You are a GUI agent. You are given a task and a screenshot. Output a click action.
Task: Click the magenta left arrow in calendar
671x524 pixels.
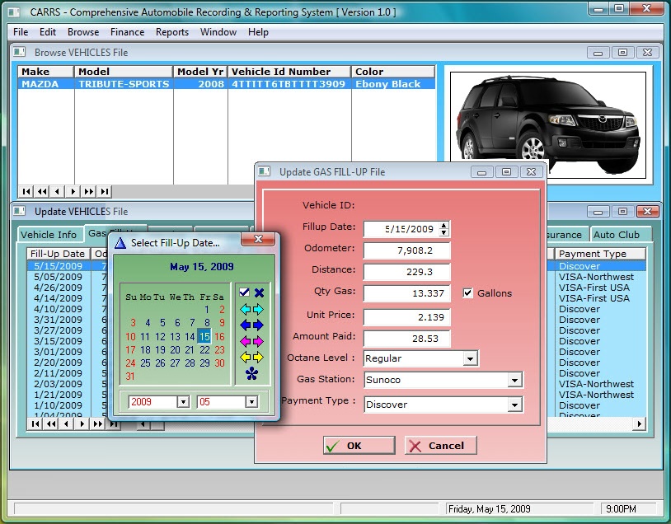[x=244, y=341]
